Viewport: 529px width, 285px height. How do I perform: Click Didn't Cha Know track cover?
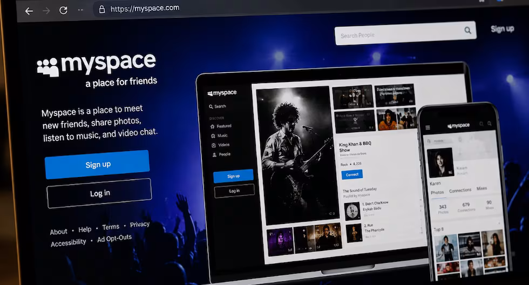tap(352, 211)
